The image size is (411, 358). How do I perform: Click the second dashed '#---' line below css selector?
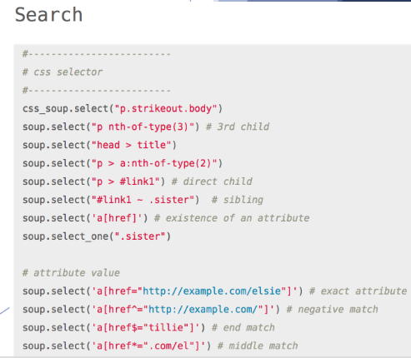pyautogui.click(x=97, y=91)
